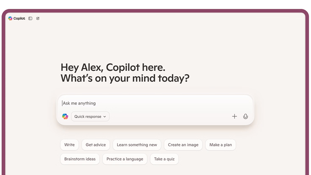Expand the Quick response dropdown

pyautogui.click(x=90, y=116)
